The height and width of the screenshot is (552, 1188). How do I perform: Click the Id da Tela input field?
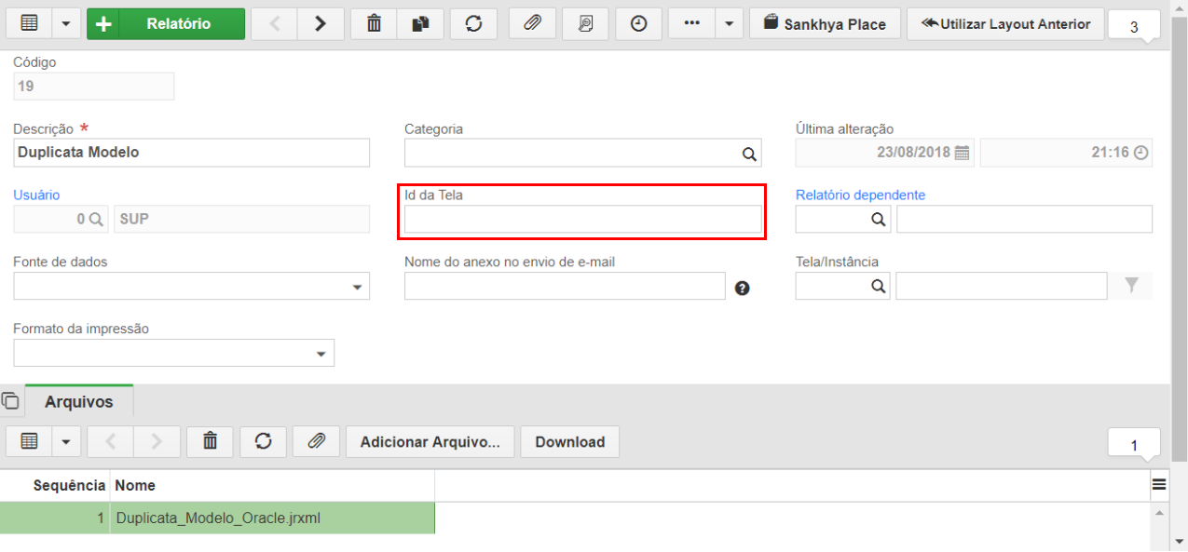pyautogui.click(x=582, y=220)
